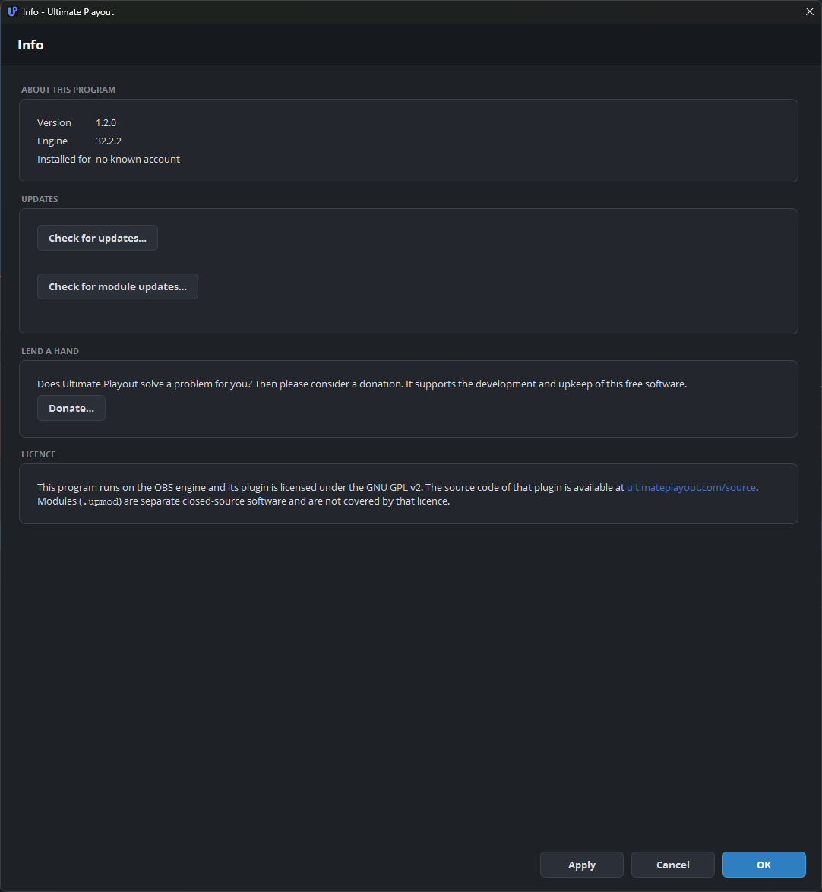Viewport: 822px width, 892px height.
Task: Confirm with the OK button
Action: (764, 865)
